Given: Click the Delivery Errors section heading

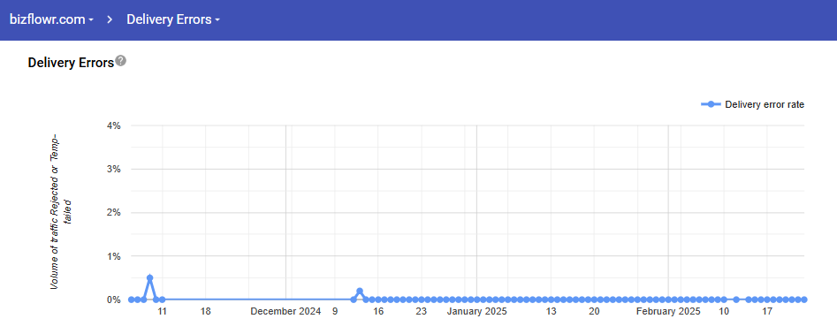Looking at the screenshot, I should pyautogui.click(x=71, y=63).
